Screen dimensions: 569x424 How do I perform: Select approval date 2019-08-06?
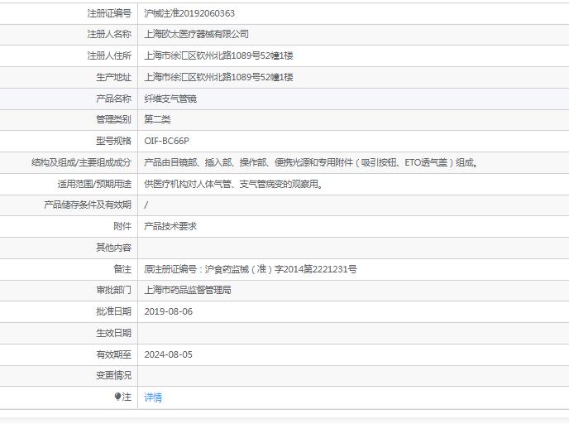click(168, 311)
